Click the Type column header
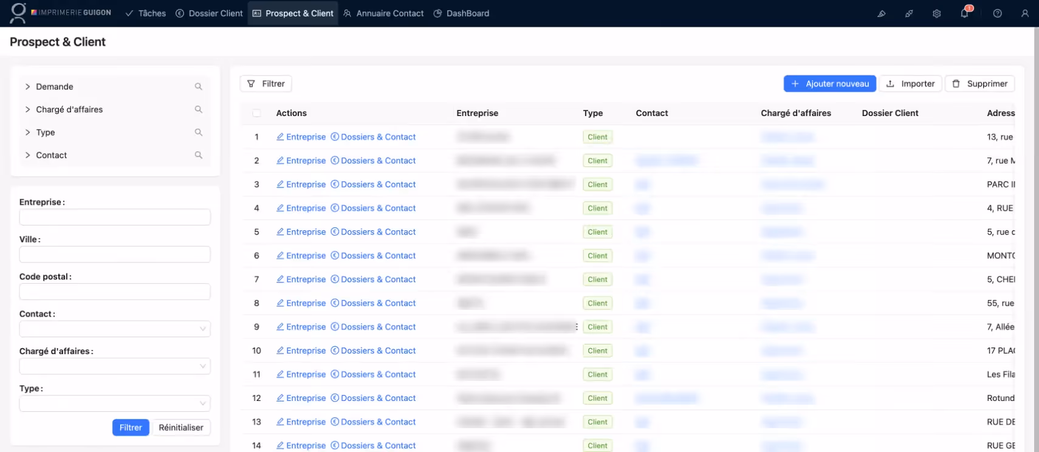This screenshot has width=1039, height=452. pos(593,113)
